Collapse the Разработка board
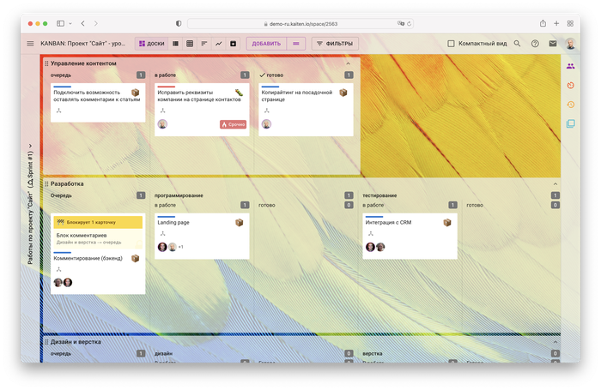 point(554,183)
